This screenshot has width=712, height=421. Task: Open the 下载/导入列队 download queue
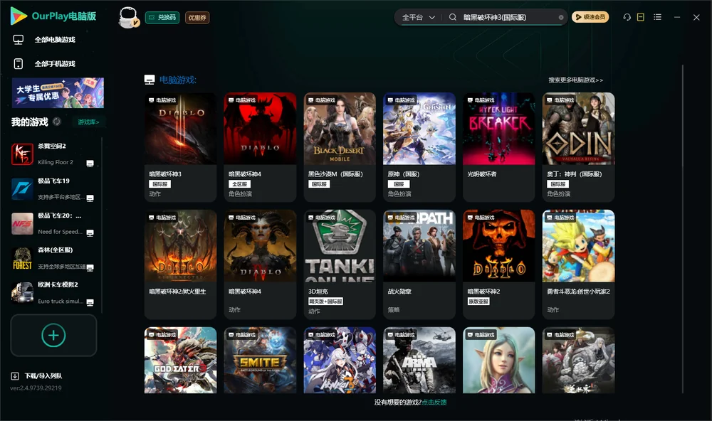[x=43, y=375]
